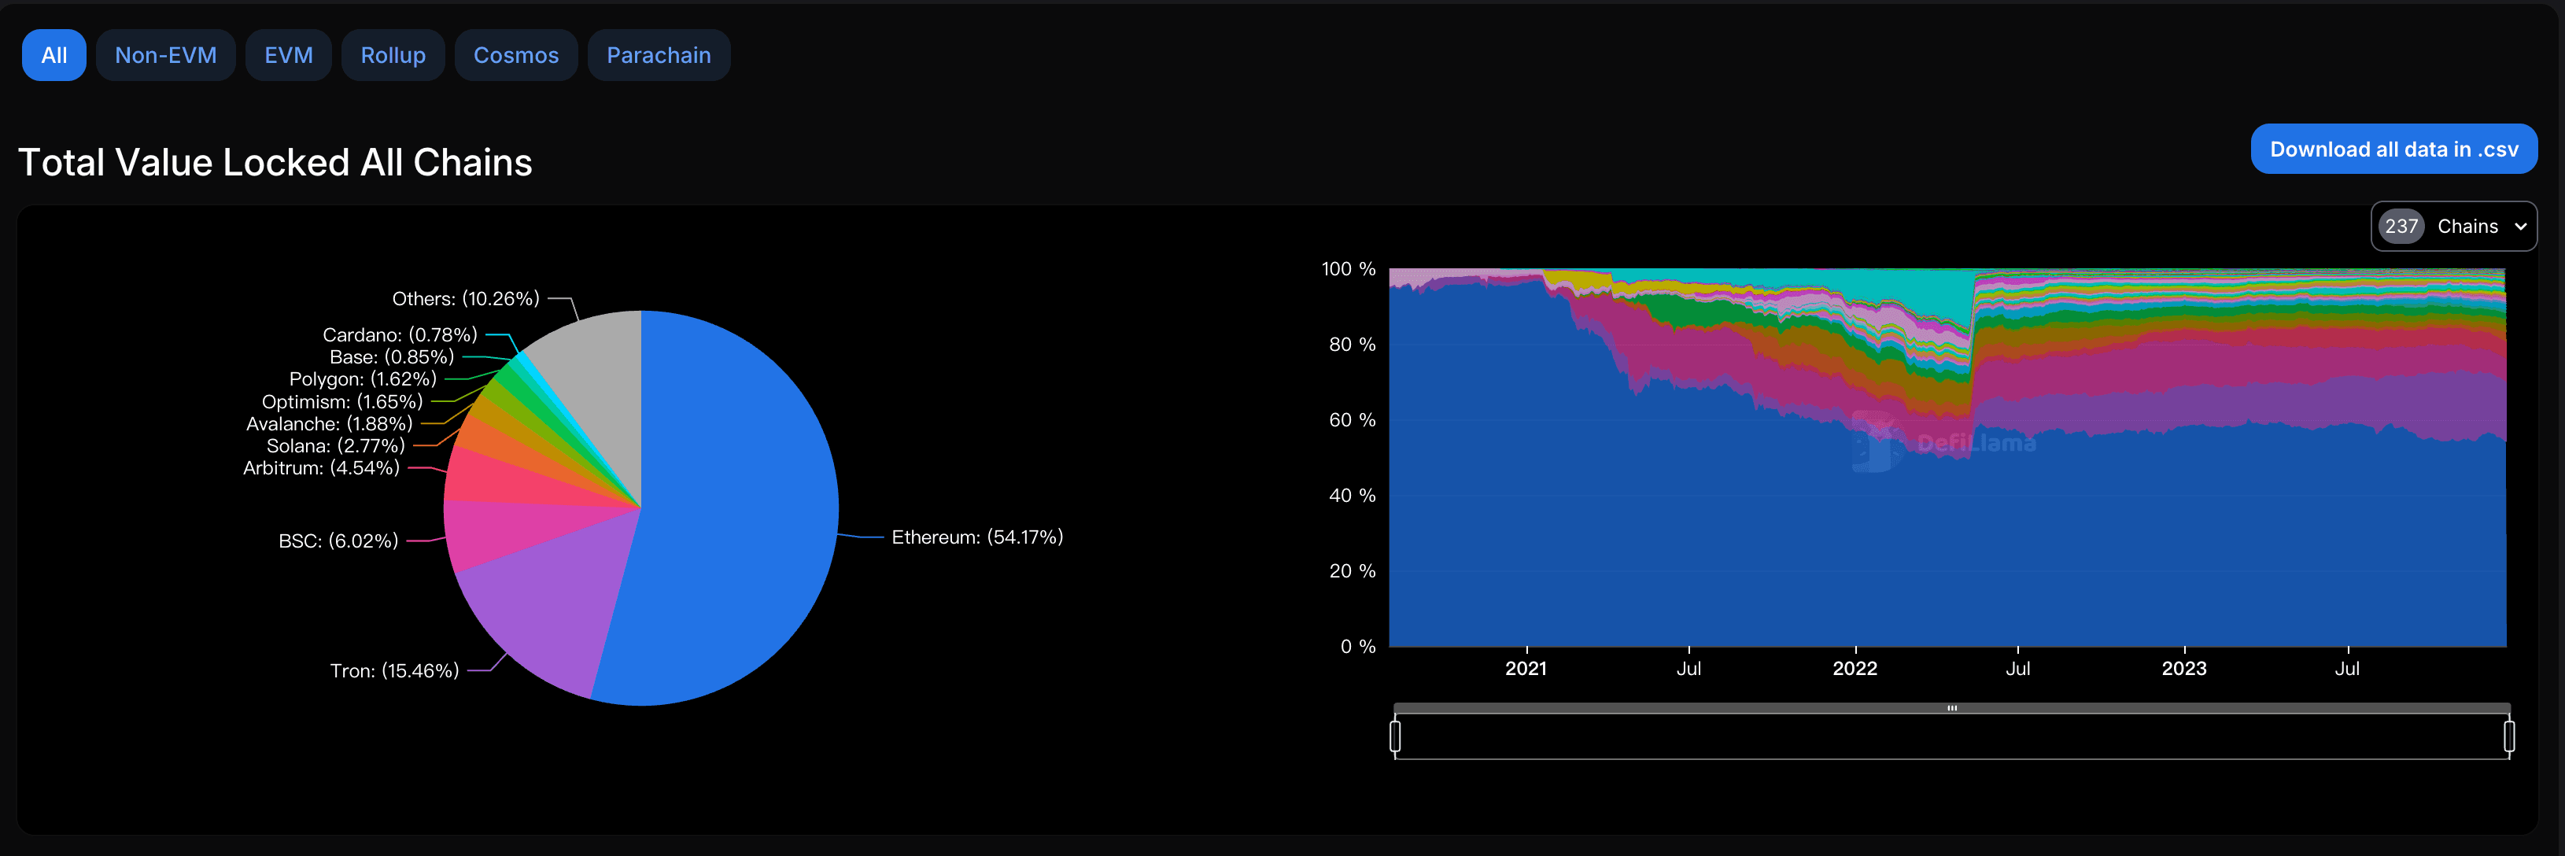Click the 'Base: (0.85%)' label
Viewport: 2565px width, 856px height.
pos(391,356)
